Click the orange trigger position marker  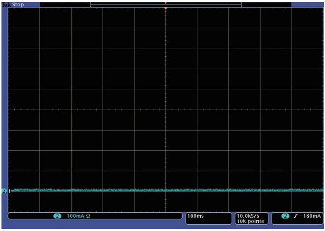(165, 8)
